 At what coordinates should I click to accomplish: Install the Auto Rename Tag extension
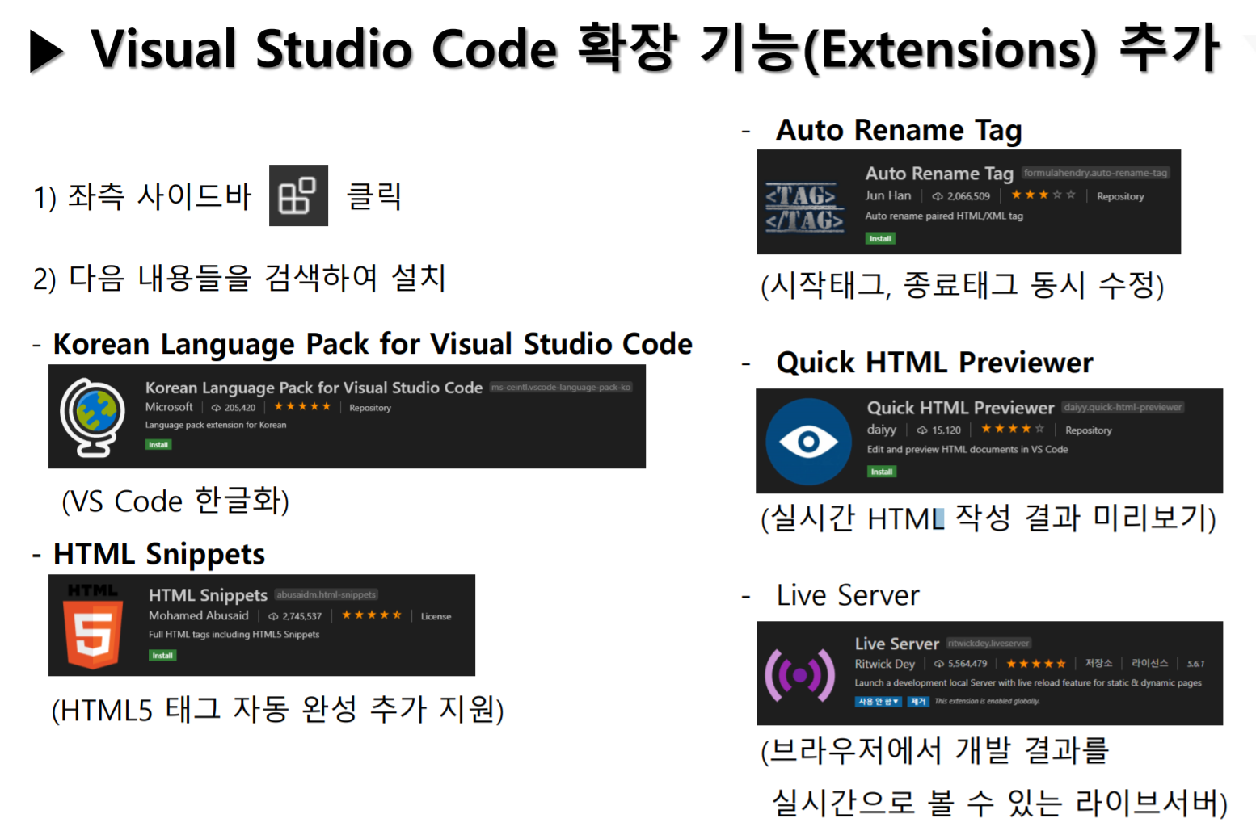point(880,239)
